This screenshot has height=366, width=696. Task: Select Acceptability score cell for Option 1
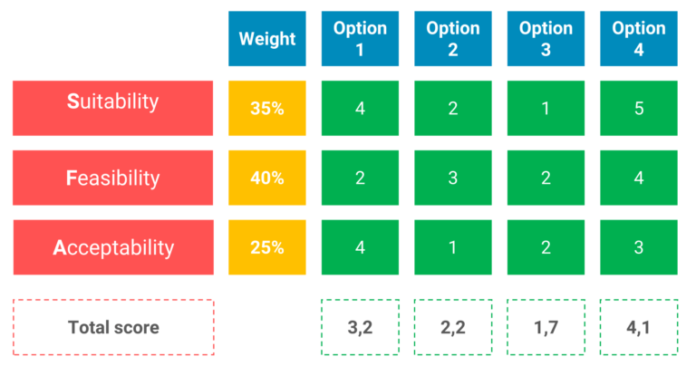tap(360, 246)
